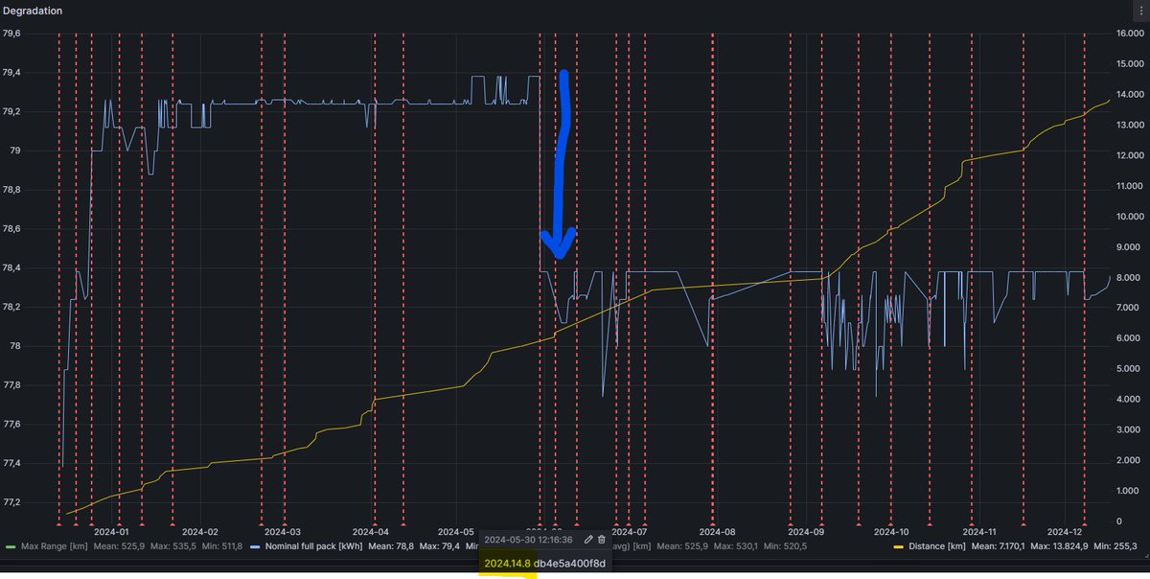Click the blue Nominal full pack color swatch
Viewport: 1150px width, 579px height.
click(x=254, y=544)
